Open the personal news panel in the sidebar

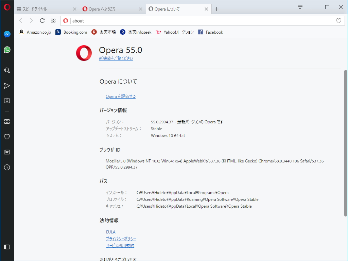[x=7, y=152]
